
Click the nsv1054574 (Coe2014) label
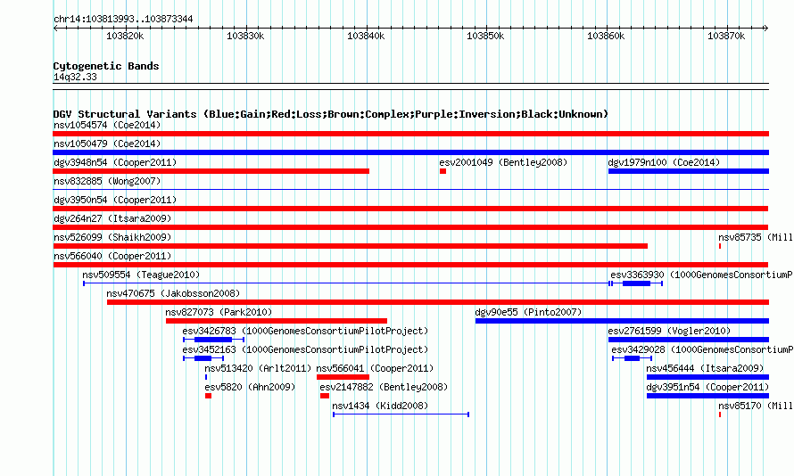pyautogui.click(x=107, y=125)
